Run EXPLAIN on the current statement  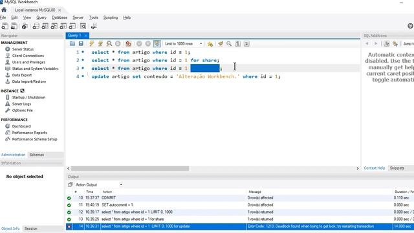[109, 43]
